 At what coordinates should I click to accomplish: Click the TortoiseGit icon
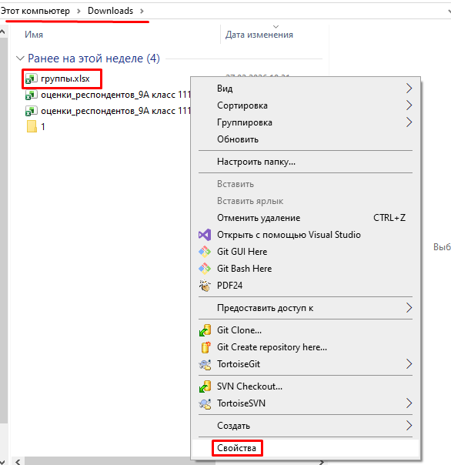click(205, 364)
